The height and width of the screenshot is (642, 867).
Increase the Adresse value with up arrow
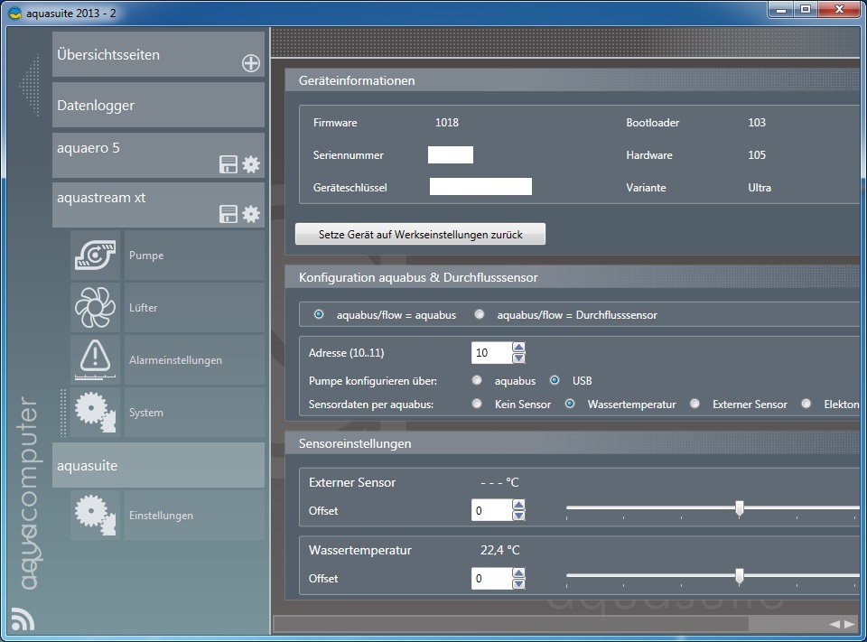coord(518,347)
